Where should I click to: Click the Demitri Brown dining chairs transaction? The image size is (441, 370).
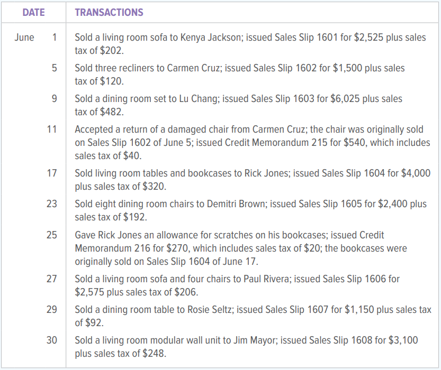(250, 210)
